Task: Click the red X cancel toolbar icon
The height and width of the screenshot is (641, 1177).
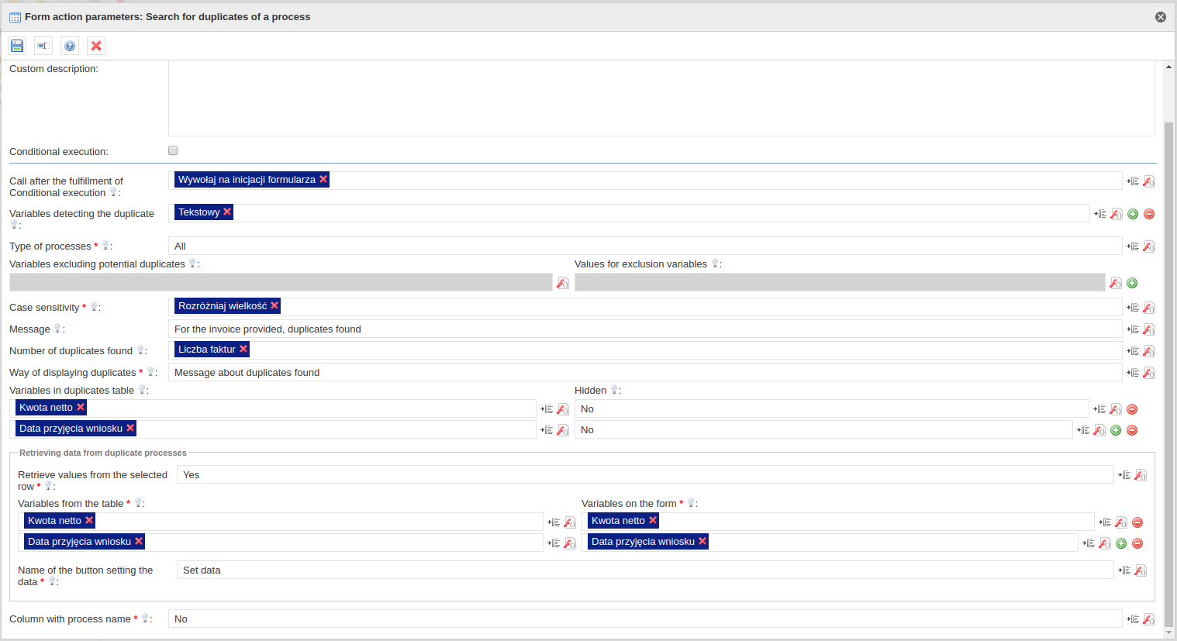Action: coord(96,46)
